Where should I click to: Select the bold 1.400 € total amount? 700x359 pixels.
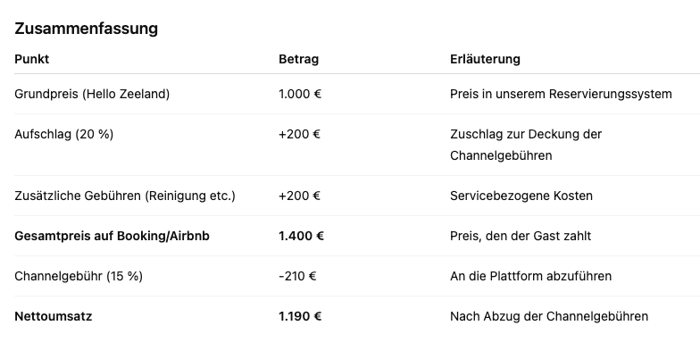[x=301, y=236]
